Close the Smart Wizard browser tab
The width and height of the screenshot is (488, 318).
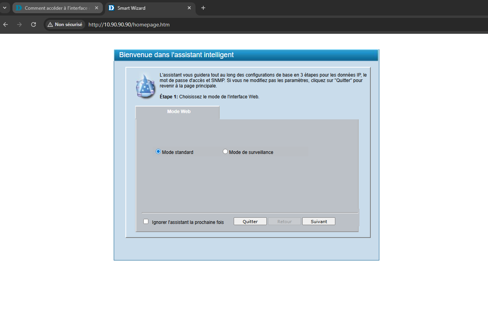point(189,8)
